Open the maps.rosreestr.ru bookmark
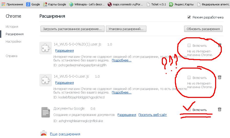The height and width of the screenshot is (138, 230). [x=125, y=4]
